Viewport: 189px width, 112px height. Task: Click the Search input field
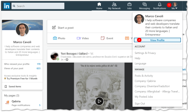pyautogui.click(x=38, y=6)
